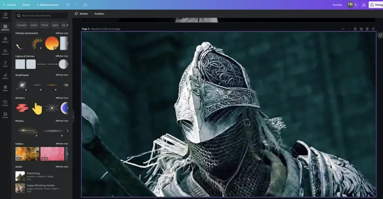
Task: Select the Éléments sidebar tab
Action: click(x=5, y=27)
